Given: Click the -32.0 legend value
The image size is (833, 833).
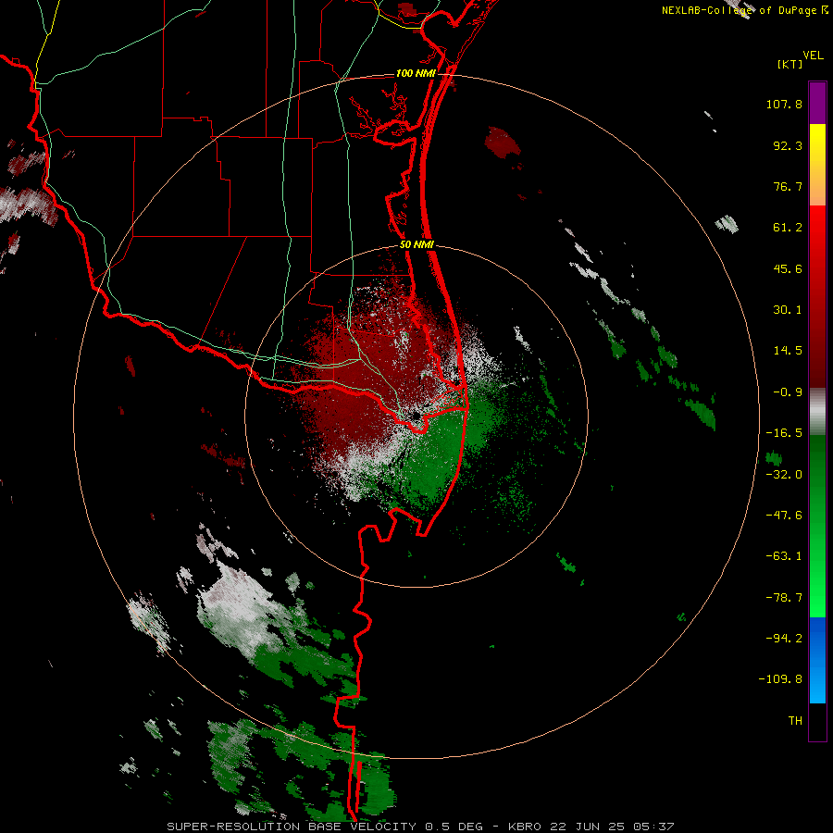Looking at the screenshot, I should pos(784,475).
